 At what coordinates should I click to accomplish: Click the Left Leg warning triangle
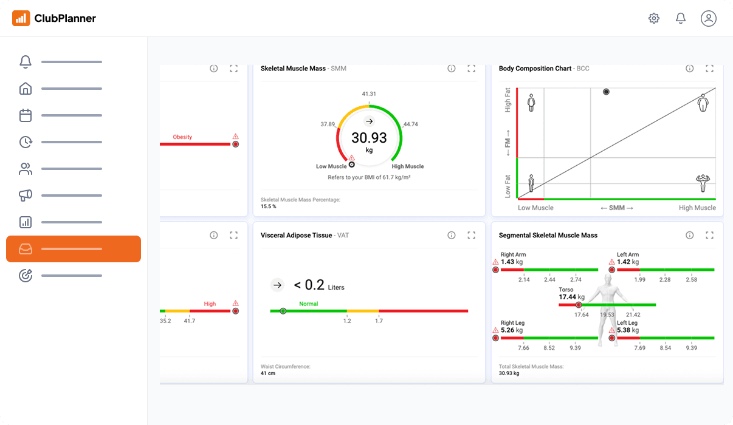[611, 330]
